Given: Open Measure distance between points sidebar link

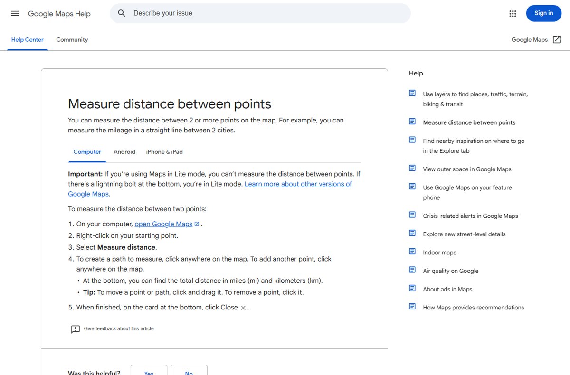Looking at the screenshot, I should click(x=469, y=122).
